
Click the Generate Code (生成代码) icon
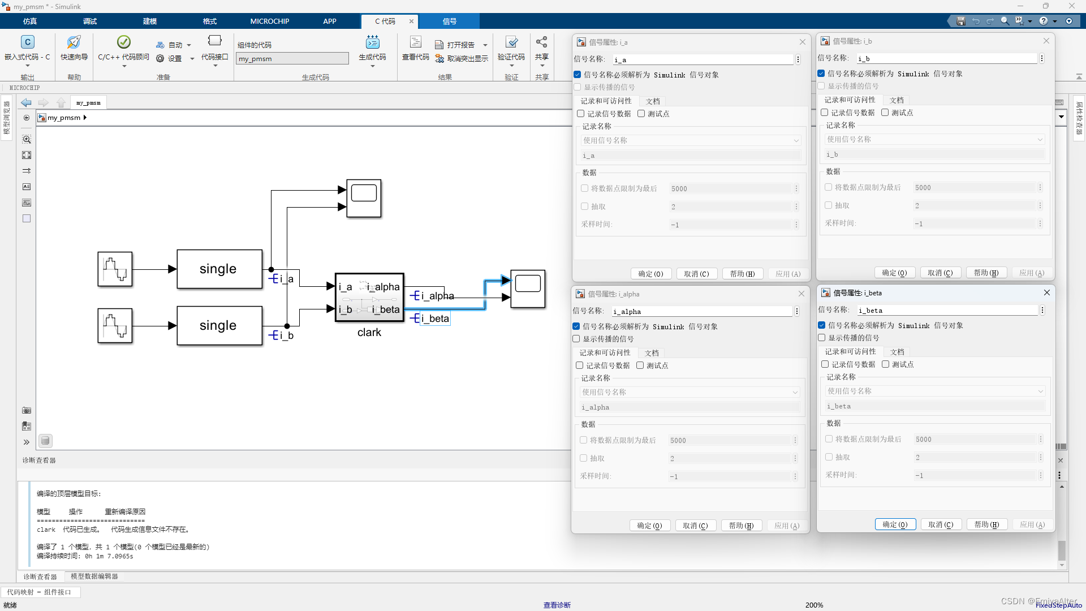coord(372,42)
